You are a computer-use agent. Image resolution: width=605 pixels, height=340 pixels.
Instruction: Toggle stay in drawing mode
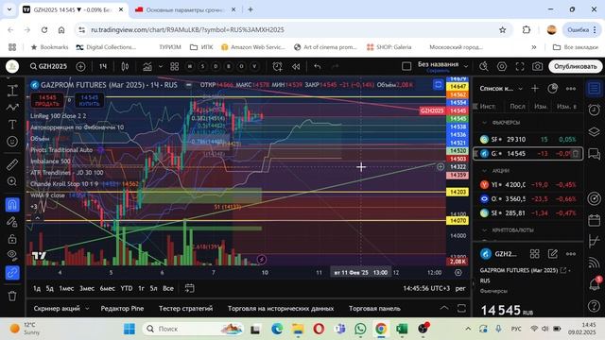point(12,222)
